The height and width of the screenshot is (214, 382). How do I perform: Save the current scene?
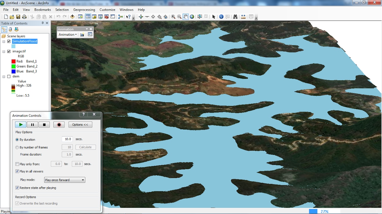[18, 17]
